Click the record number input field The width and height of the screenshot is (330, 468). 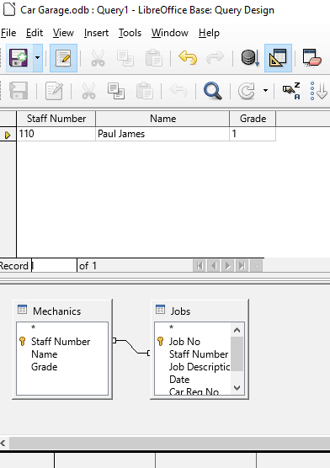54,266
